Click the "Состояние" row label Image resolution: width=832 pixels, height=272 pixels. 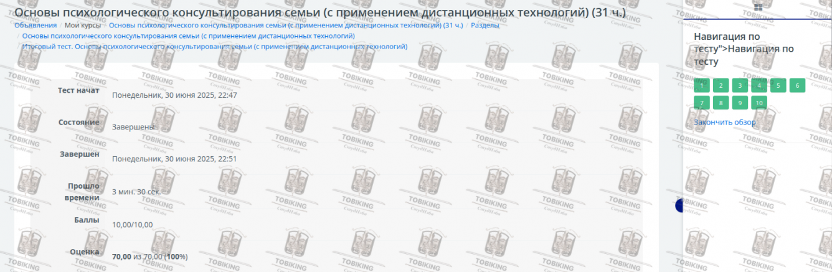coord(79,122)
